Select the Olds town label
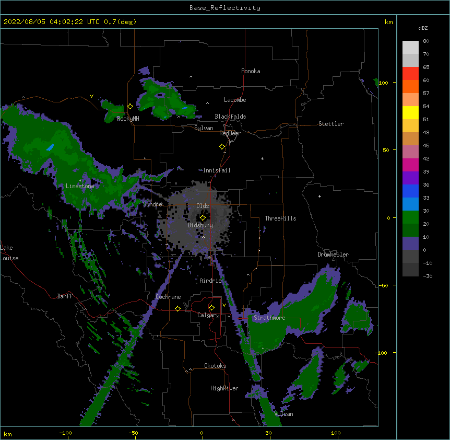Screen dimensions: 450x440 [203, 206]
